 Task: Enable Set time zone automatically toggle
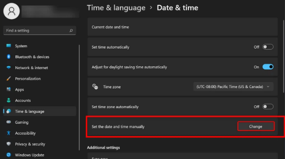tap(268, 107)
